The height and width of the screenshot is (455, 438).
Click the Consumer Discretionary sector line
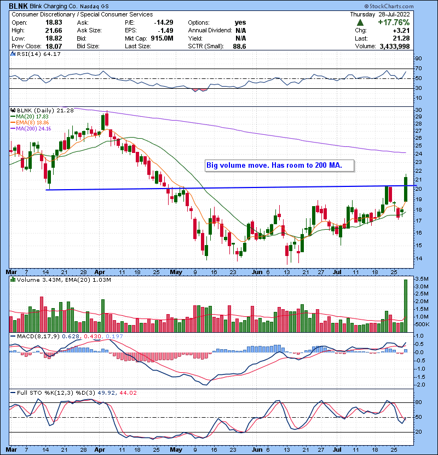pos(82,14)
